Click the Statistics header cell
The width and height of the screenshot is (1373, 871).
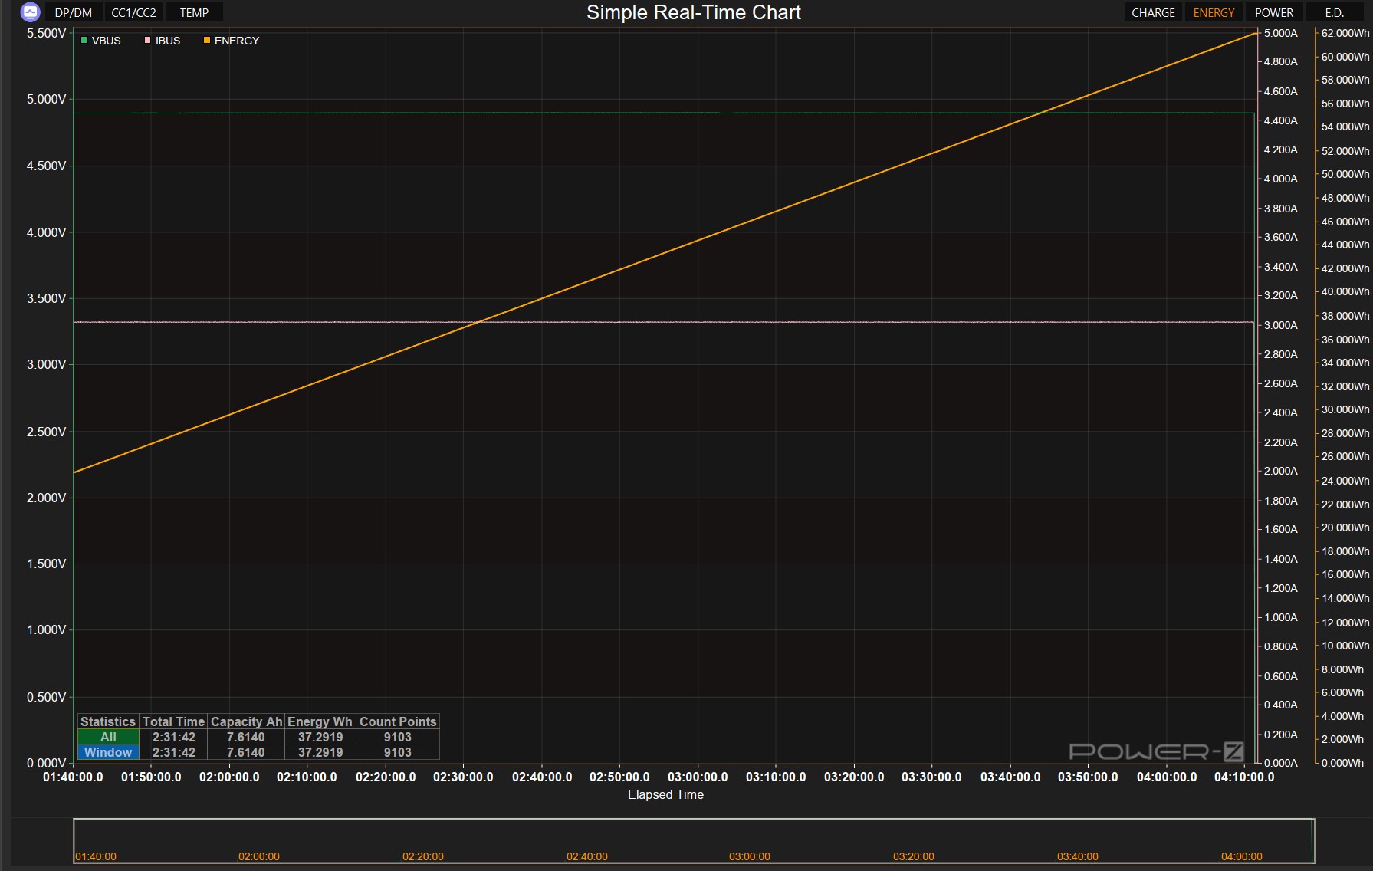click(108, 721)
